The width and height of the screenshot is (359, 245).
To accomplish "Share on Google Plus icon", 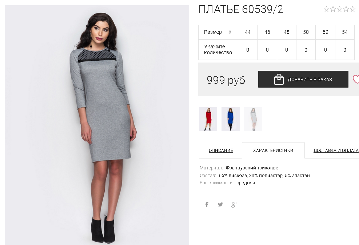I will pyautogui.click(x=234, y=204).
